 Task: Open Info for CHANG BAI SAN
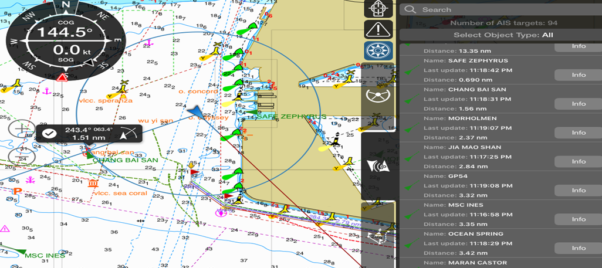point(578,104)
